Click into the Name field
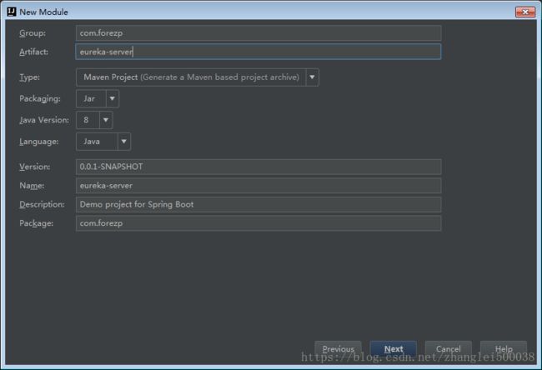 [258, 186]
